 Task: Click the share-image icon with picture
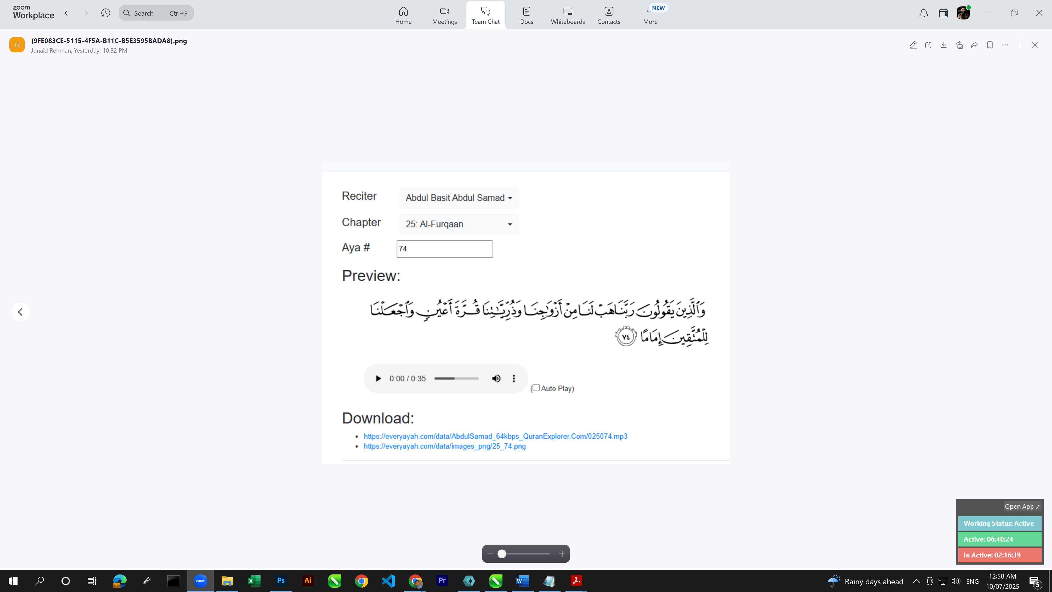pyautogui.click(x=959, y=45)
